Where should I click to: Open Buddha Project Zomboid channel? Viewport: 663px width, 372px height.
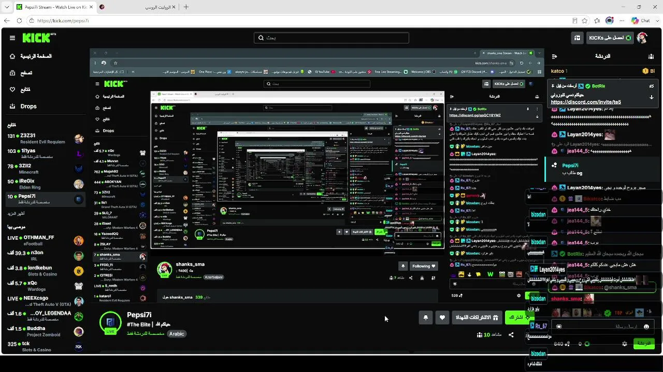(x=45, y=331)
